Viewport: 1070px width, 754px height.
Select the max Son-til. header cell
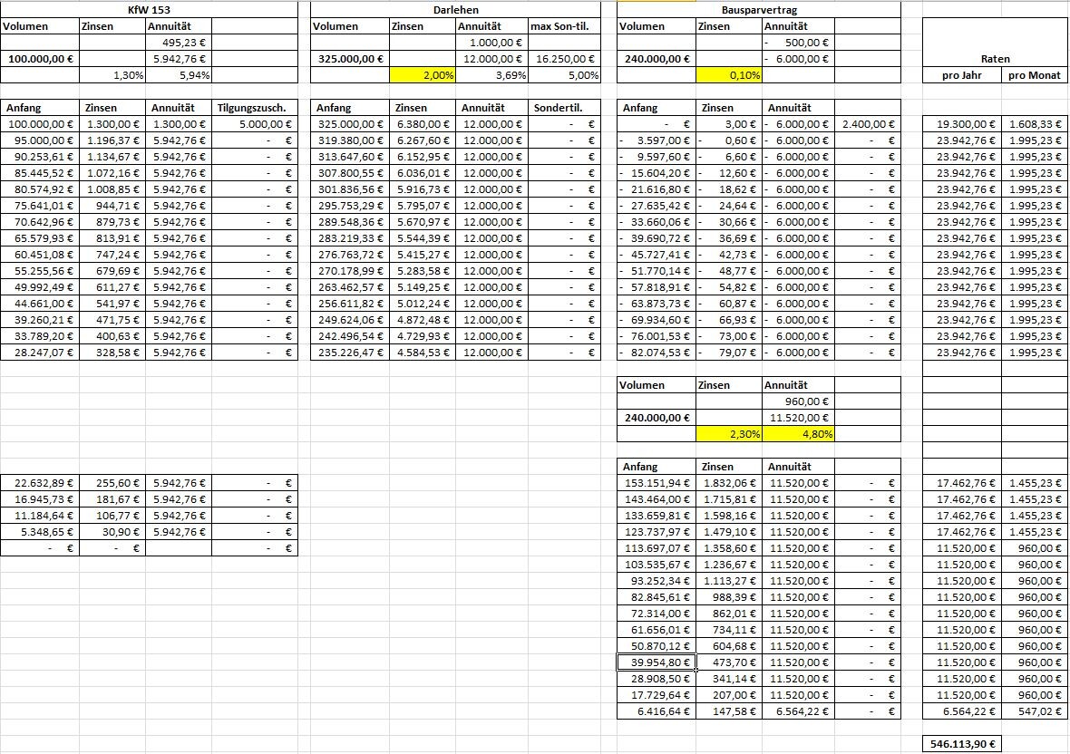564,26
